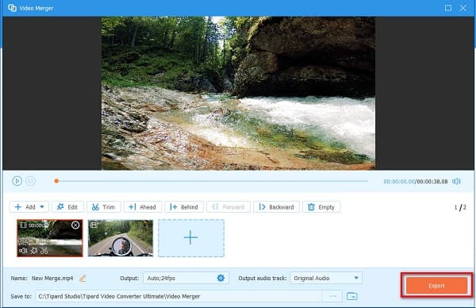
Task: Maximize the Video Merger window
Action: coord(448,8)
